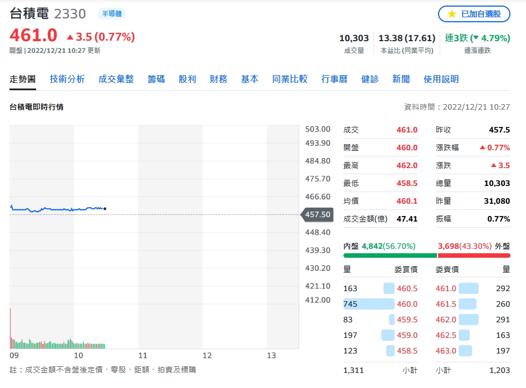Click the 457.50 previous close price marker
526x388 pixels.
tap(316, 215)
